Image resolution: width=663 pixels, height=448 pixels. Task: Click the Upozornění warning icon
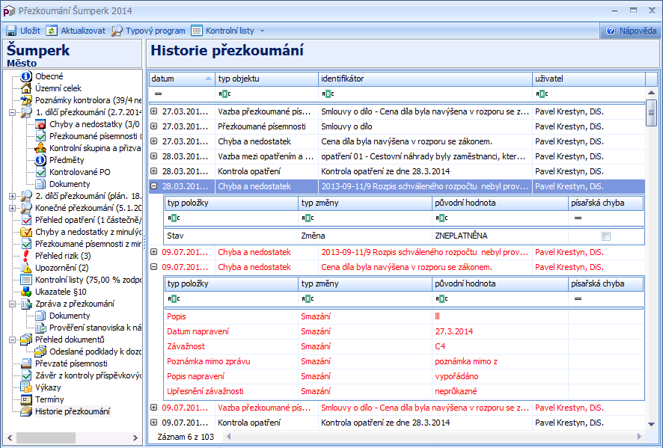pyautogui.click(x=26, y=268)
